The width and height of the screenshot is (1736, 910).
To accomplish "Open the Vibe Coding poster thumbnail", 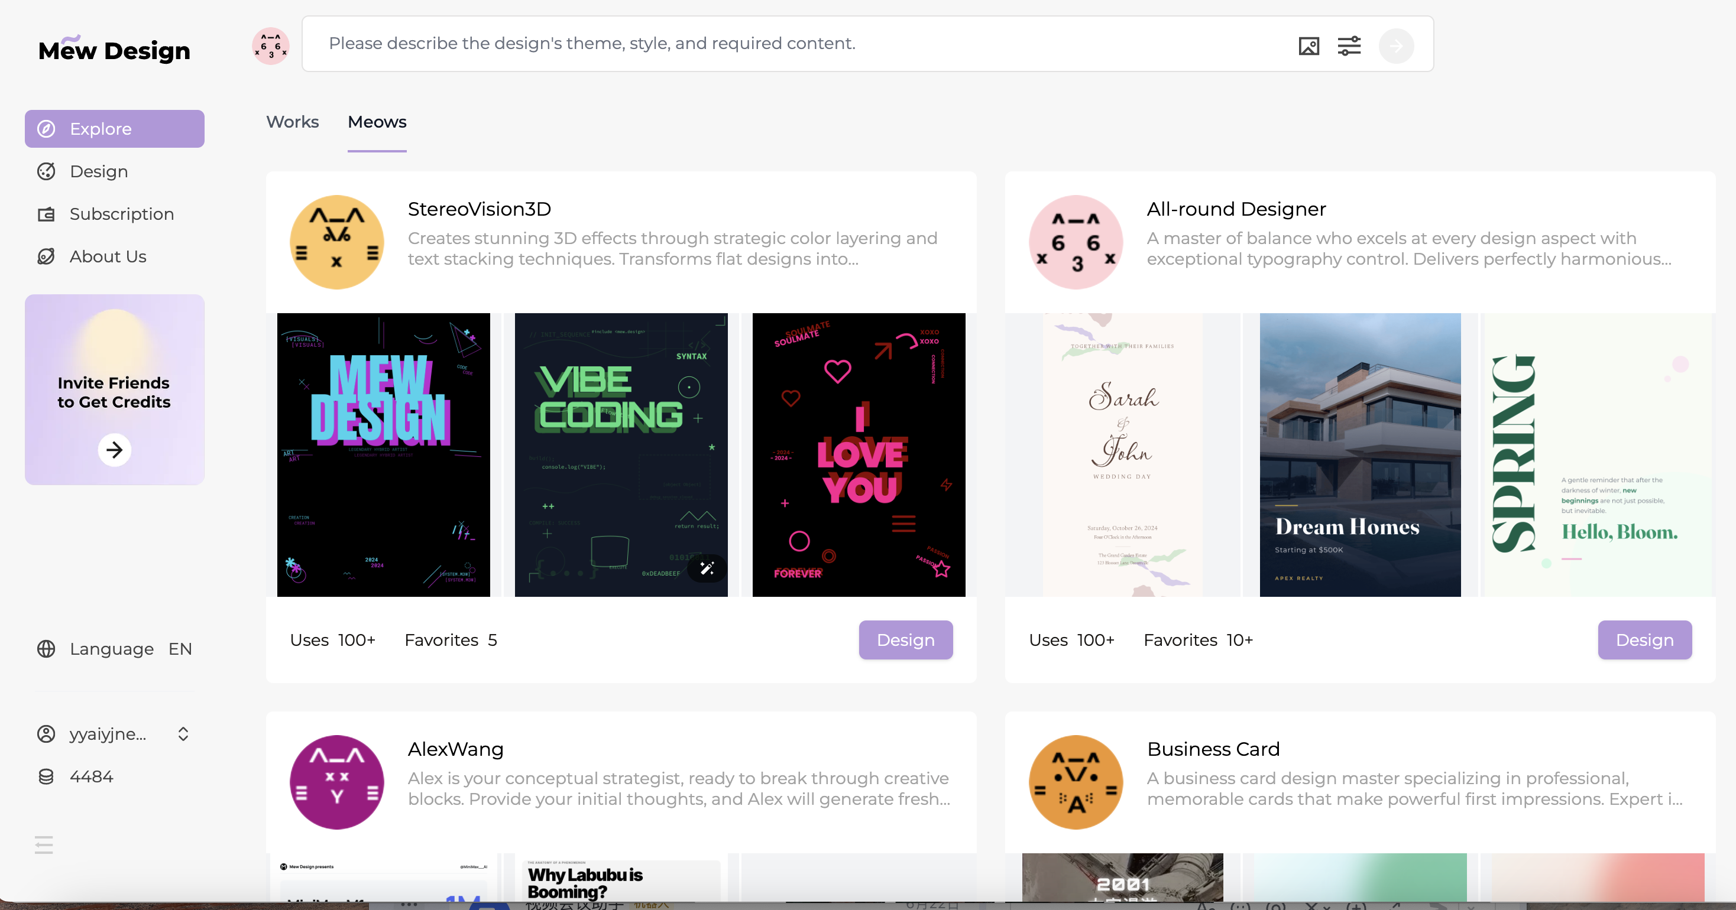I will click(621, 454).
